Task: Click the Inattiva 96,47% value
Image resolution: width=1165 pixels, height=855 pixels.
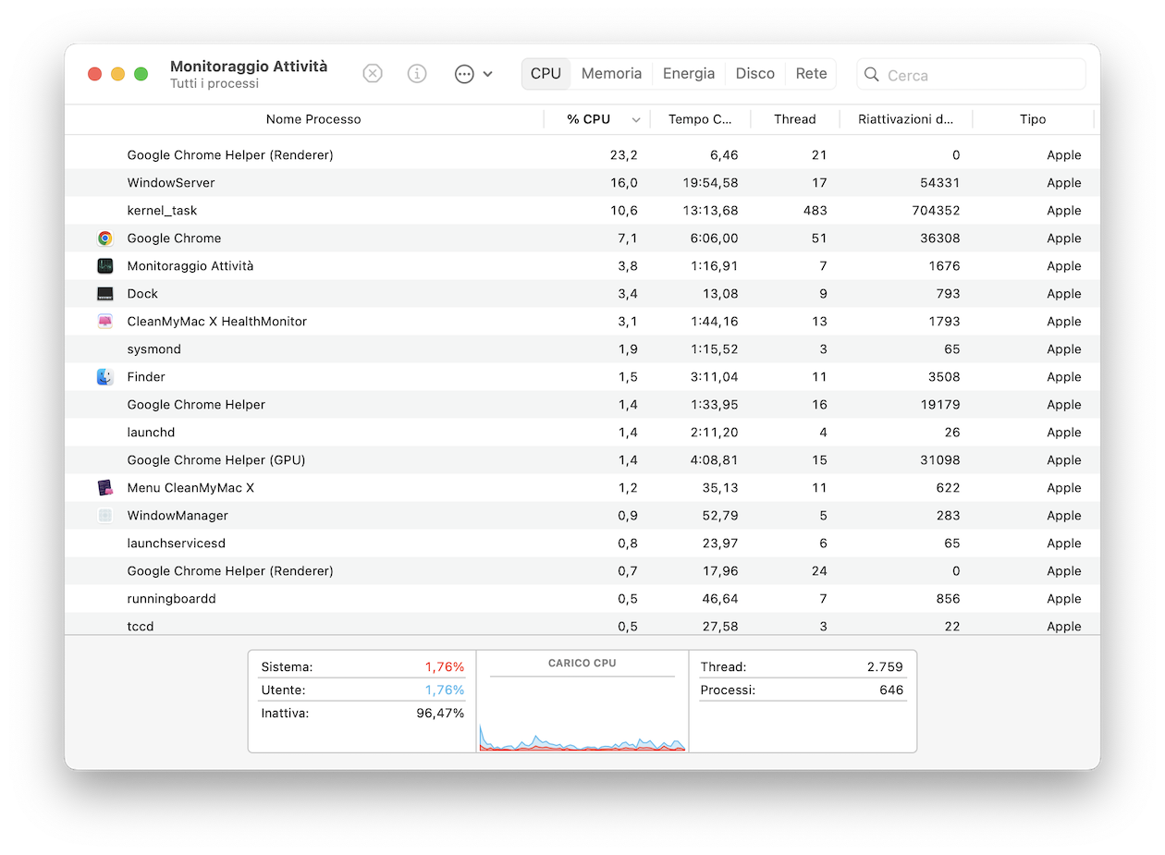Action: pyautogui.click(x=440, y=713)
